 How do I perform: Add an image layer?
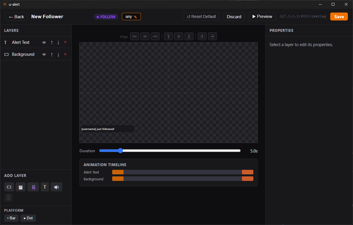[20, 187]
